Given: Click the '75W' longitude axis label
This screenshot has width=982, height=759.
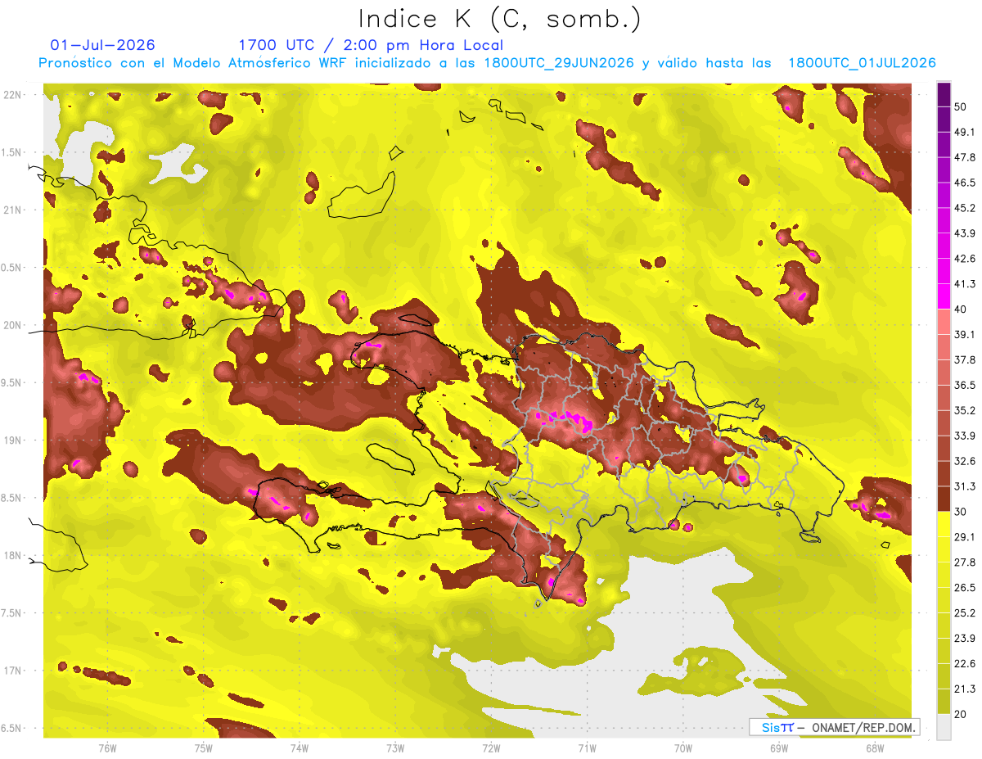Looking at the screenshot, I should [x=203, y=748].
